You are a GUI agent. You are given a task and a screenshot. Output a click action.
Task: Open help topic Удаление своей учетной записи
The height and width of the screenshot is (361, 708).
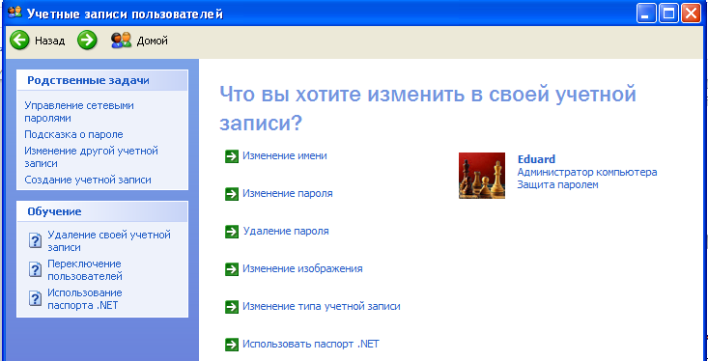tap(109, 241)
